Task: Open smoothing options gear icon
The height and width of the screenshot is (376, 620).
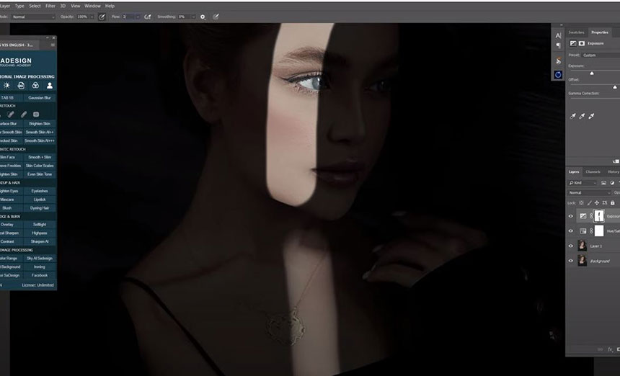Action: [203, 17]
